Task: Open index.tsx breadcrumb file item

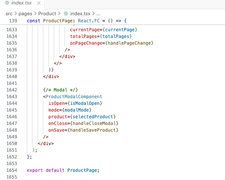Action: (80, 14)
